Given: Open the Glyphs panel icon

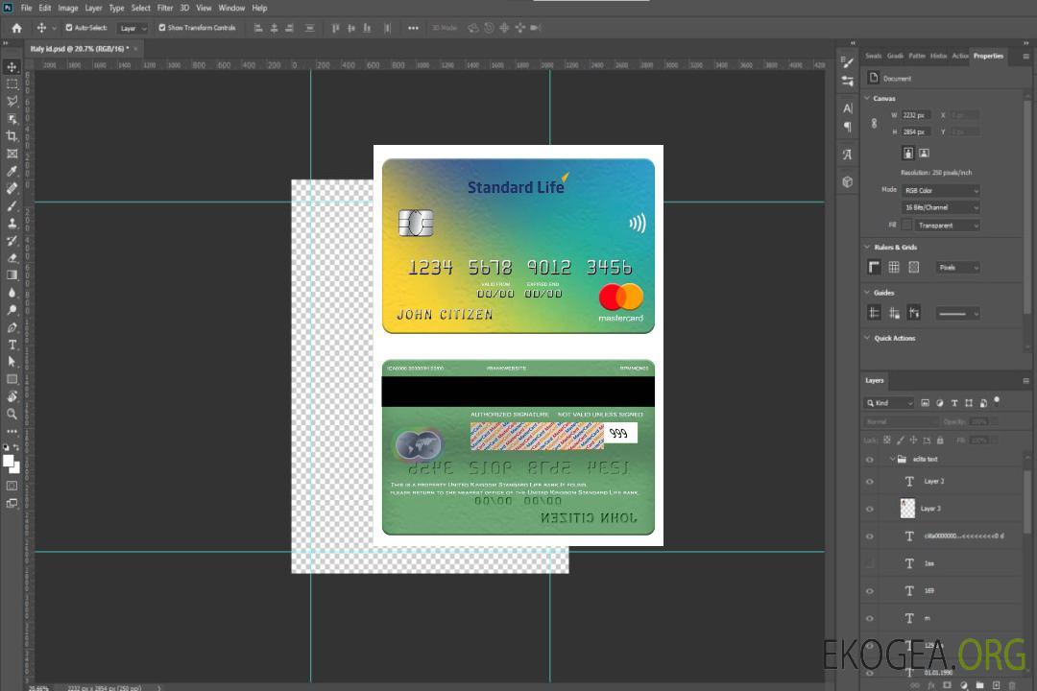Looking at the screenshot, I should click(x=848, y=155).
